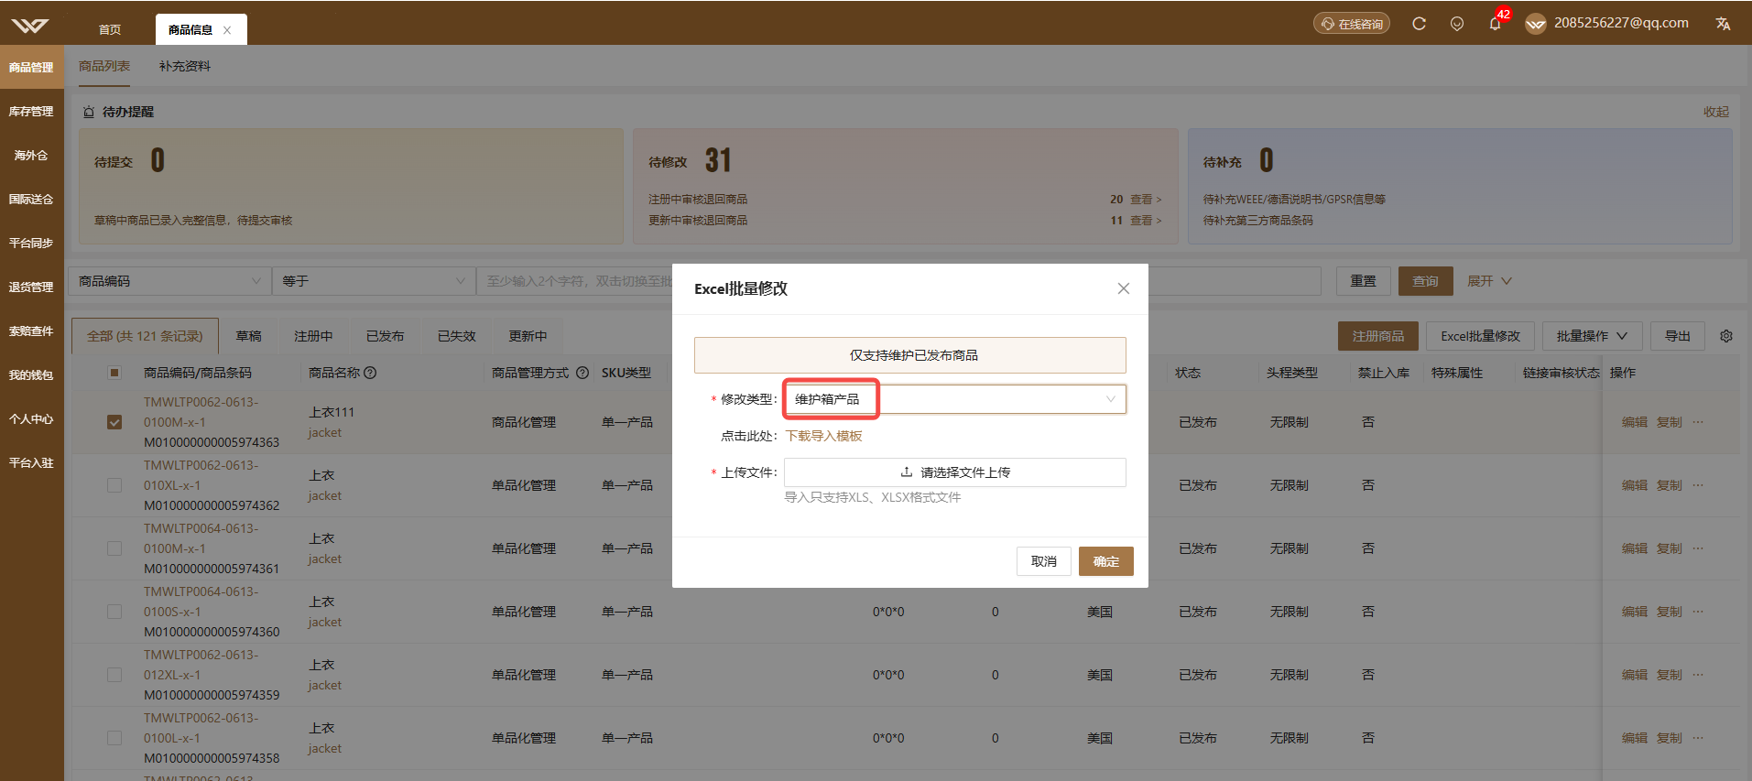The height and width of the screenshot is (781, 1752).
Task: Switch to the 首页 tab
Action: coord(110,29)
